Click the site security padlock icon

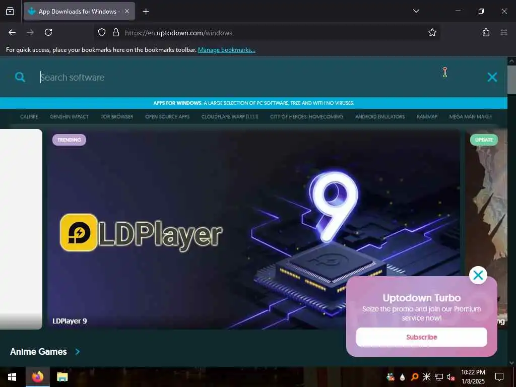[116, 33]
